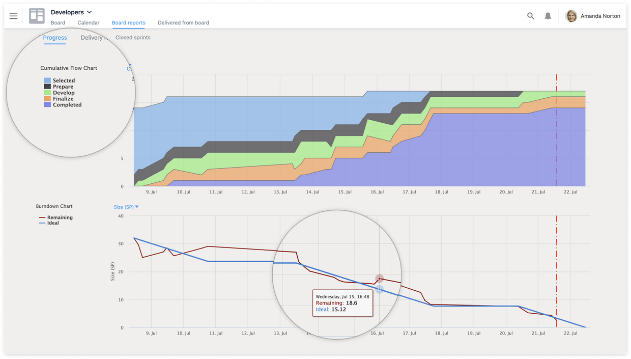Select the Board reports link
This screenshot has height=359, width=631.
coord(128,22)
